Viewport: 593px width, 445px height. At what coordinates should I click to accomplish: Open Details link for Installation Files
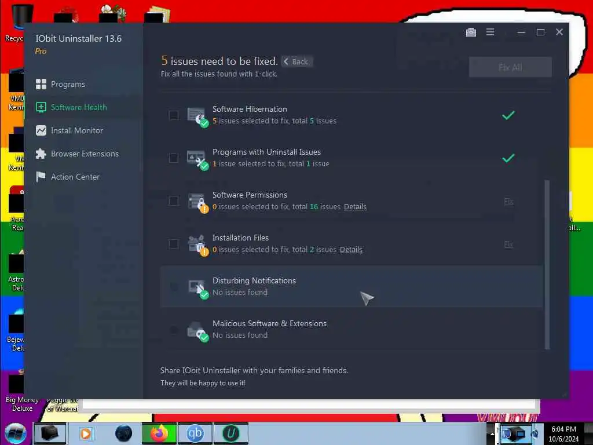point(351,249)
